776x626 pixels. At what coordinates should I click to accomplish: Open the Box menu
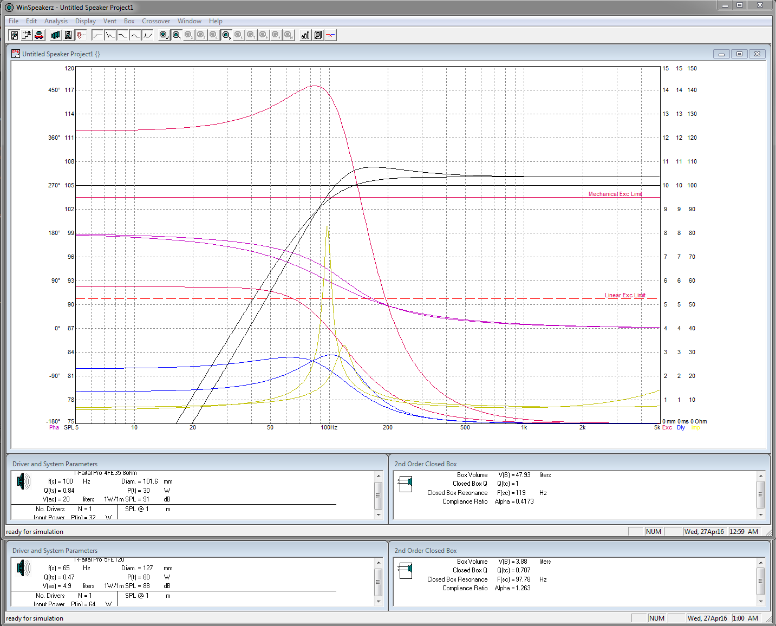tap(129, 21)
